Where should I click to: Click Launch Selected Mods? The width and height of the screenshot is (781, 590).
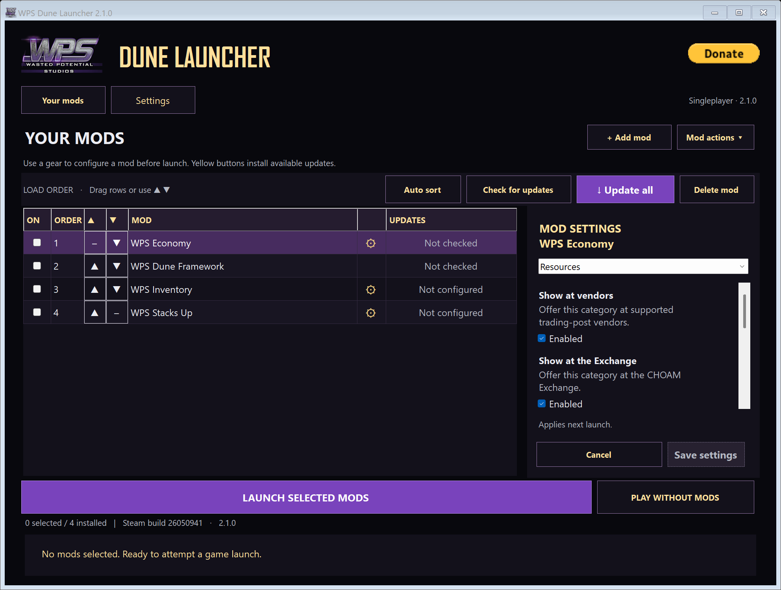point(306,498)
